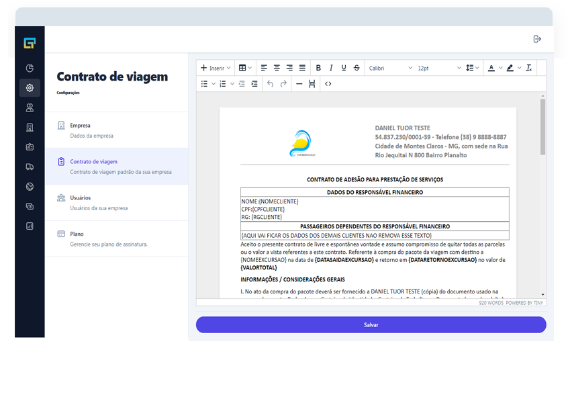Open the source code view icon
568x407 pixels.
pyautogui.click(x=328, y=84)
